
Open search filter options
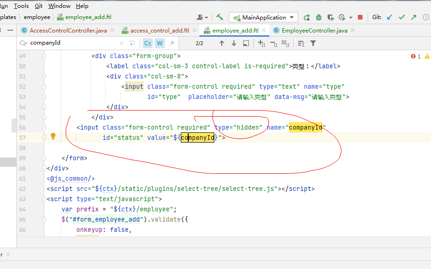(x=313, y=43)
